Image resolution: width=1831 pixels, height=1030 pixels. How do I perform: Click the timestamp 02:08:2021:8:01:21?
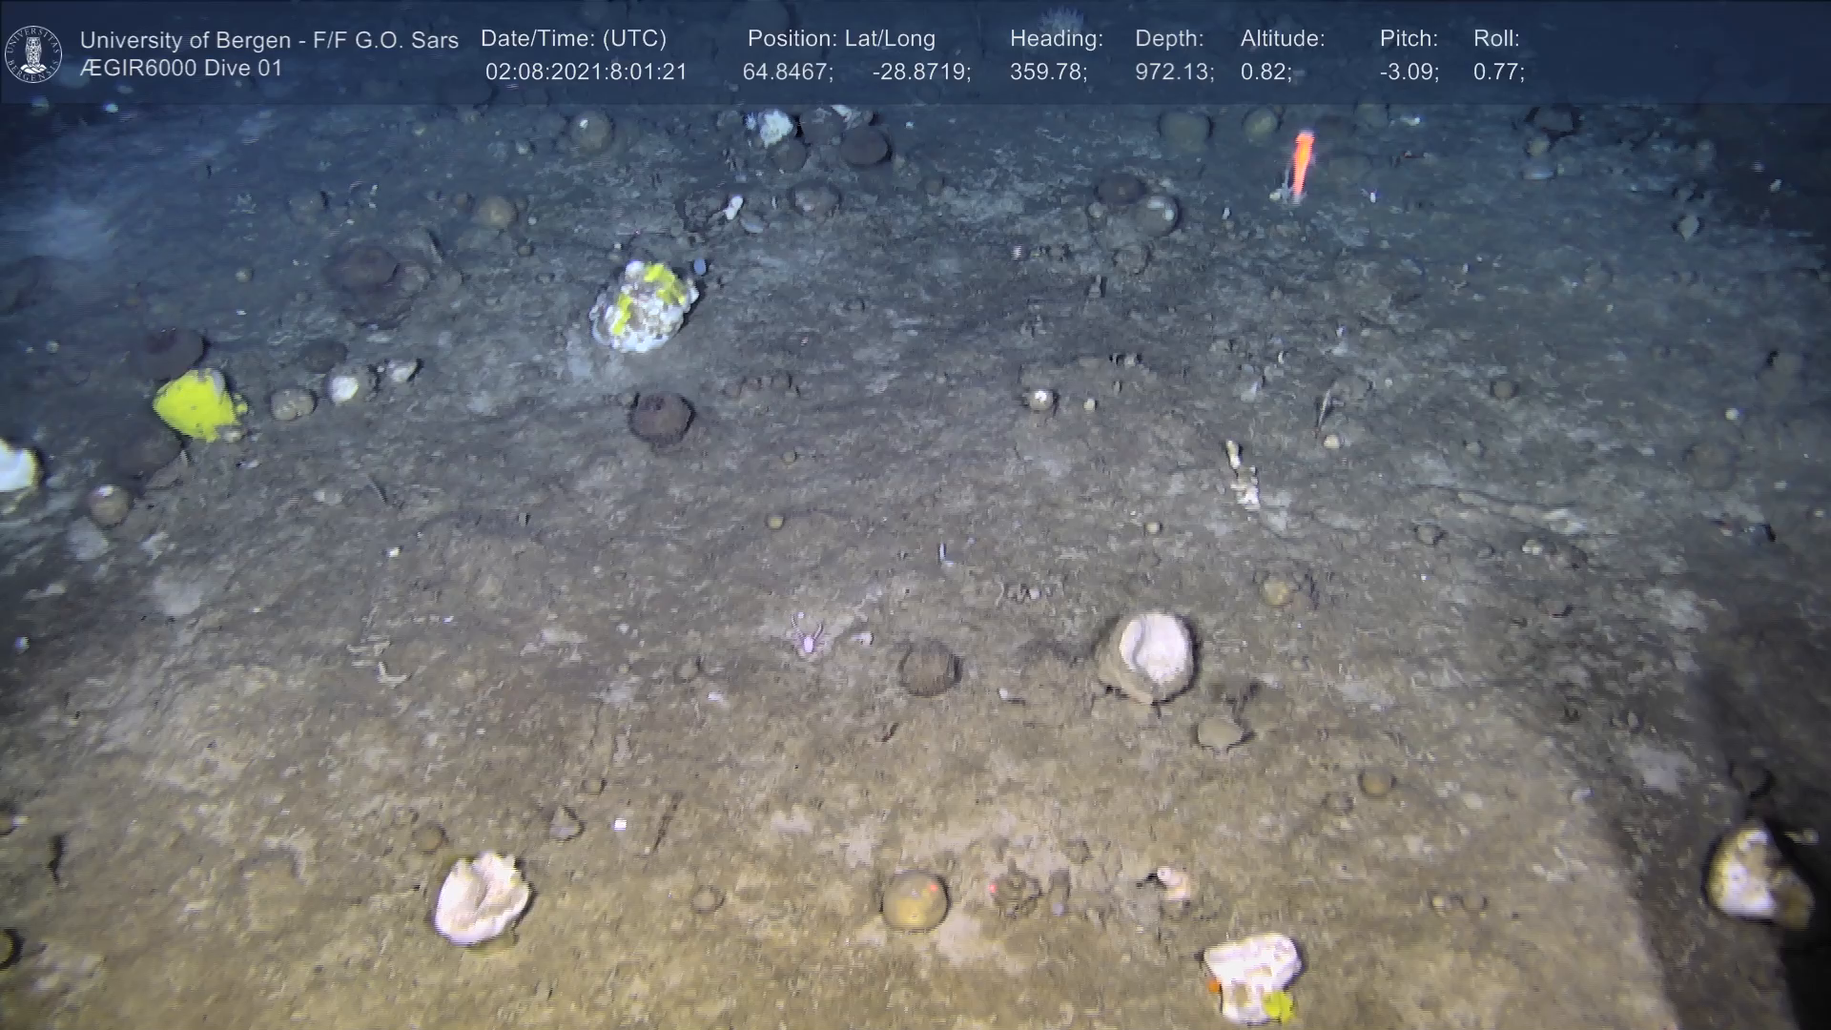586,72
